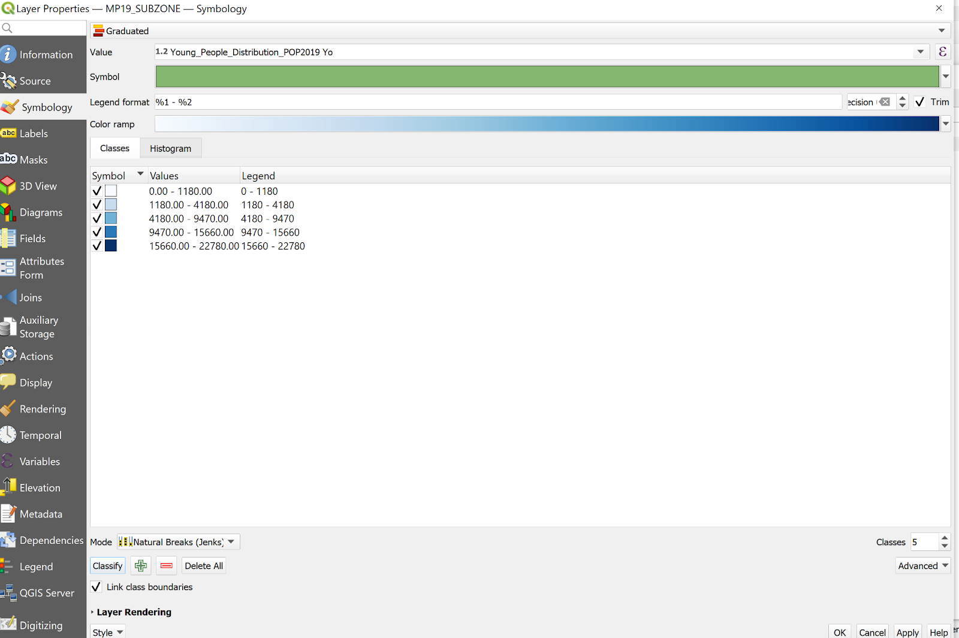Toggle the Trim checkbox
959x638 pixels.
920,102
